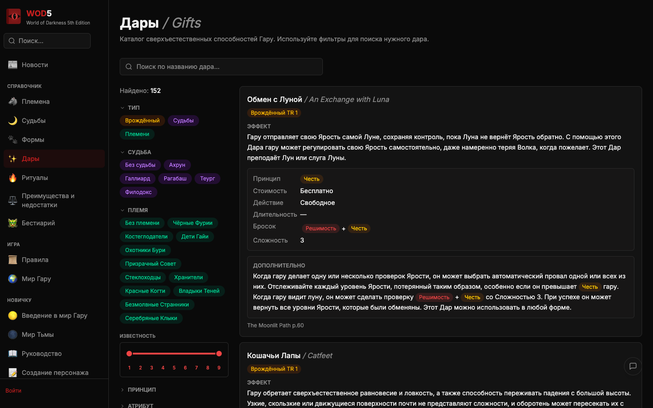Filter by the Хранители tribe
Viewport: 653px width, 408px height.
[x=189, y=277]
